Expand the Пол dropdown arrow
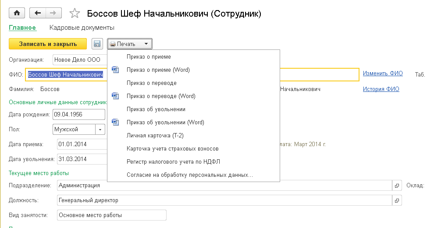The width and height of the screenshot is (427, 228). (x=100, y=130)
